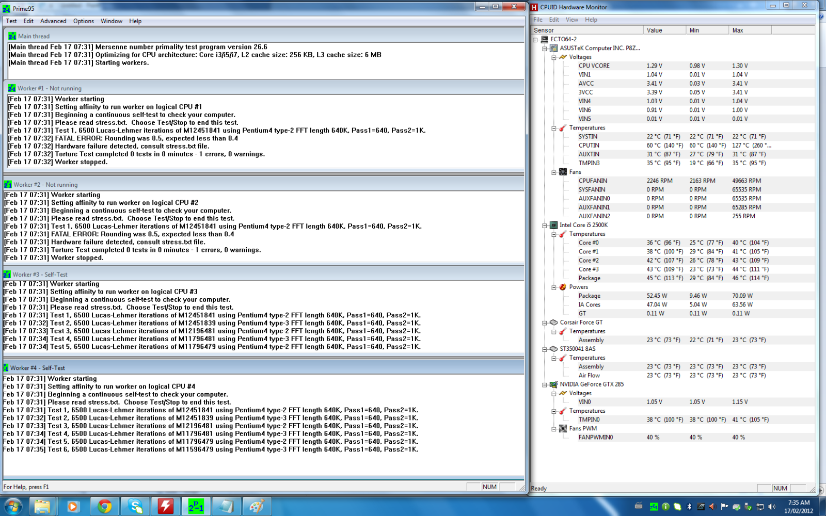Viewport: 826px width, 516px height.
Task: Click the Value column header
Action: pyautogui.click(x=665, y=30)
